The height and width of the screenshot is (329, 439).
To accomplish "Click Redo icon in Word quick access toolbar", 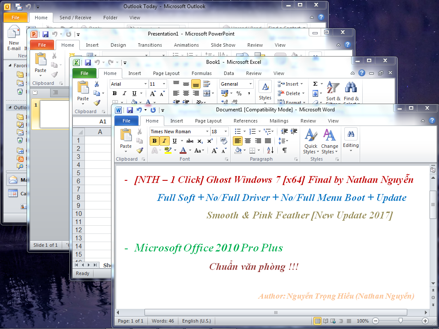I will 153,110.
